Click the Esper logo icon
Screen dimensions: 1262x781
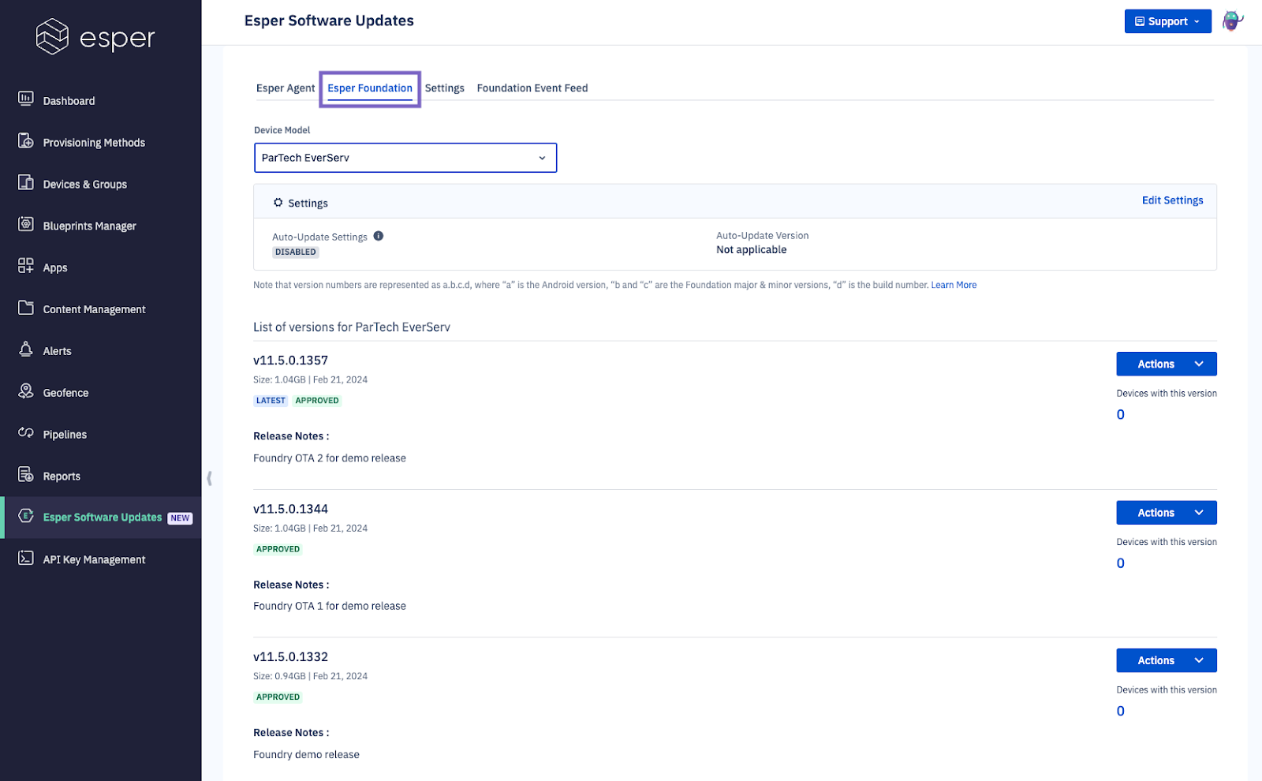pos(53,36)
